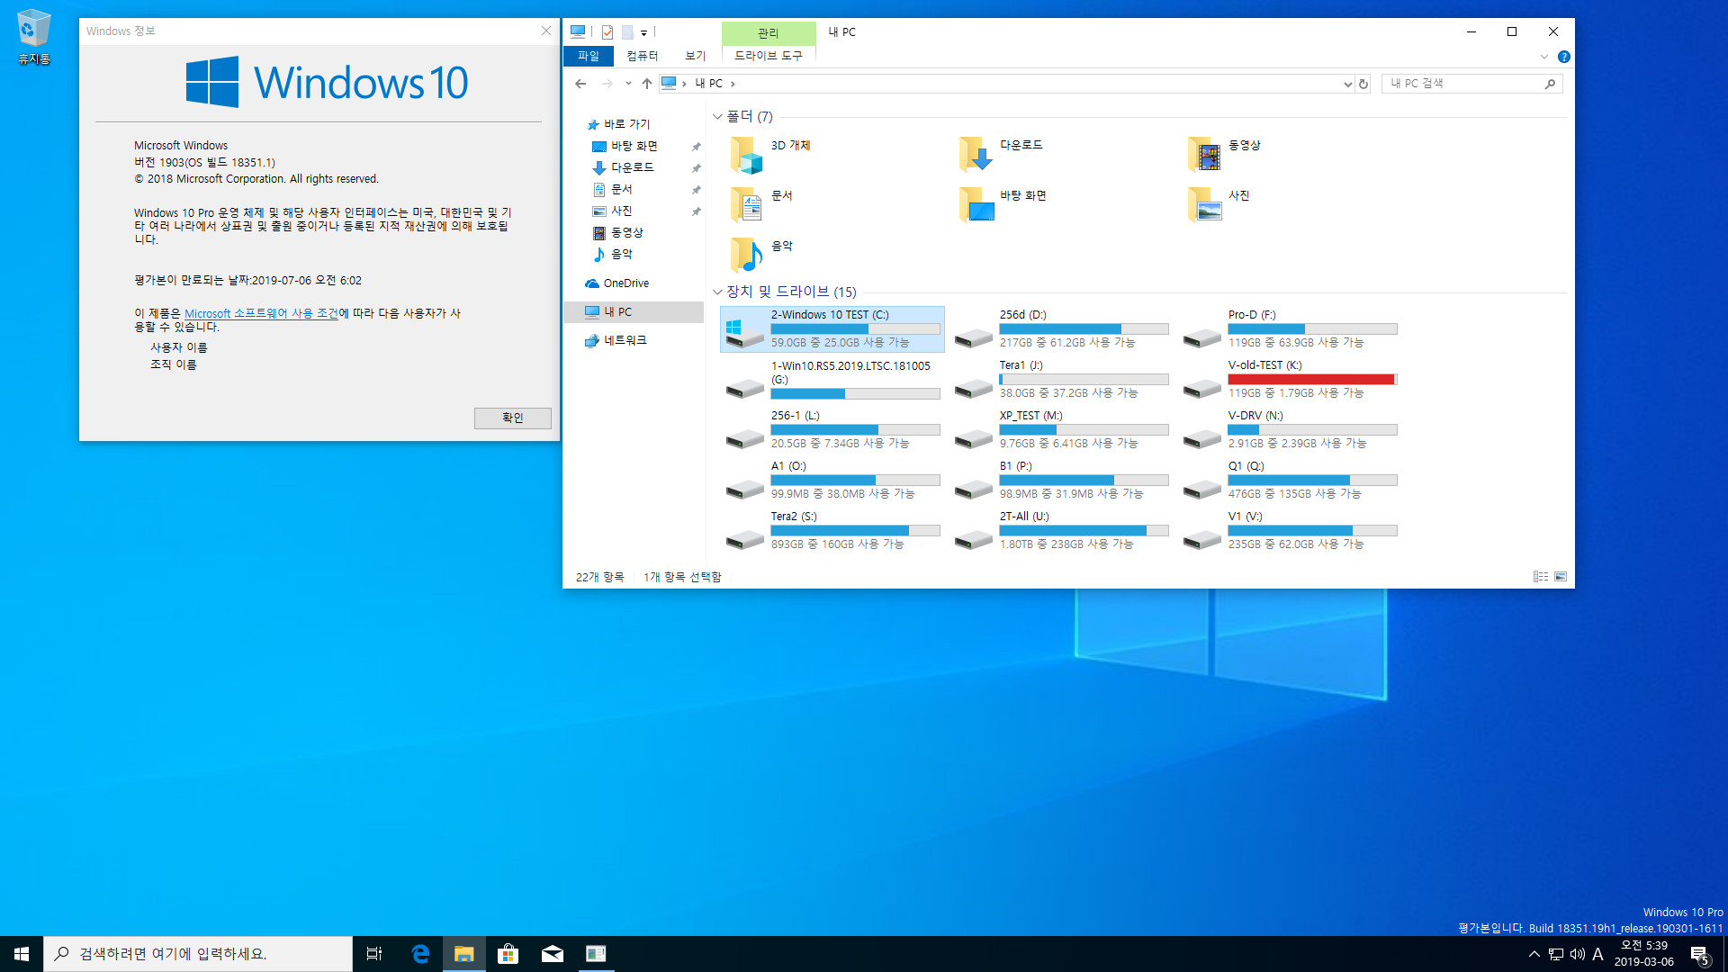Click the search magnifier icon in Explorer
This screenshot has height=972, width=1728.
1550,84
